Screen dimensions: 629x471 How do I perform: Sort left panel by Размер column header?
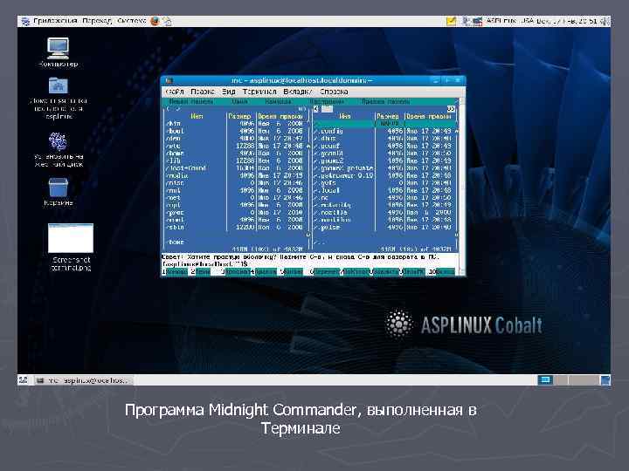pos(239,116)
